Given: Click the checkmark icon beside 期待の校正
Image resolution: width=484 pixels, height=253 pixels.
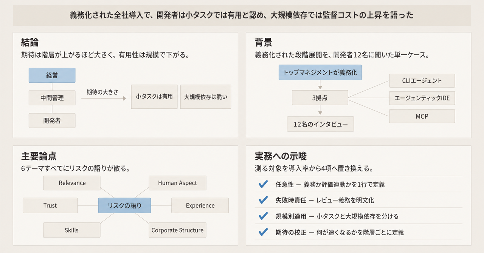Looking at the screenshot, I should (x=263, y=232).
